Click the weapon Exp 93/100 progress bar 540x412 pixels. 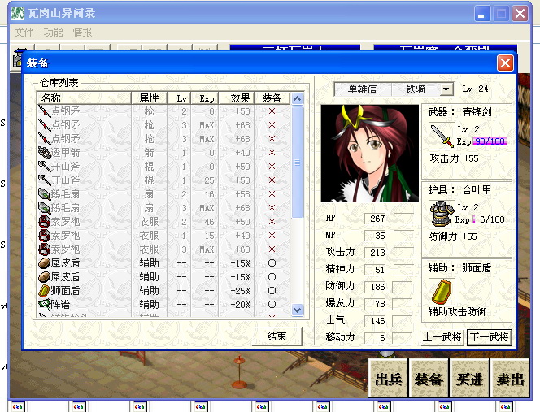[x=490, y=141]
